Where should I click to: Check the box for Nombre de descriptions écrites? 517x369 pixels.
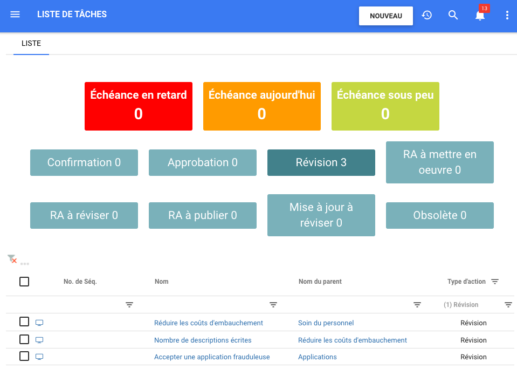[24, 339]
